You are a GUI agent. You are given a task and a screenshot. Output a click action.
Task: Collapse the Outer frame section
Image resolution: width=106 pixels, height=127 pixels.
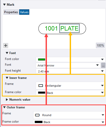4,107
